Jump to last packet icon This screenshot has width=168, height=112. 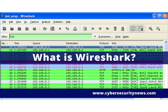tap(123, 29)
